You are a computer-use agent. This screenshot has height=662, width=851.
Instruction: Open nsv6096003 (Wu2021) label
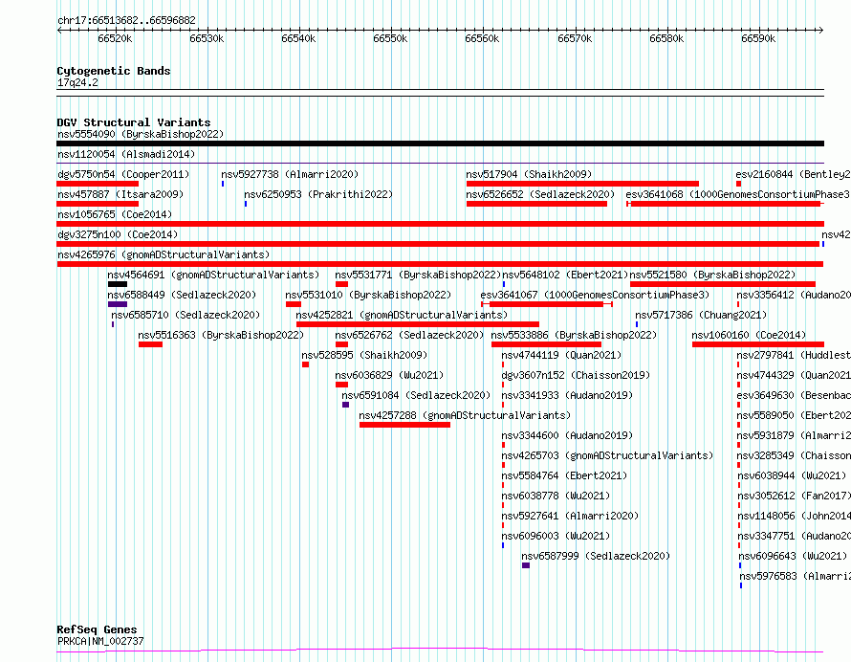coord(556,536)
